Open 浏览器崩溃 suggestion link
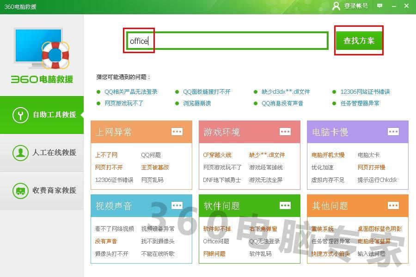 (197, 103)
